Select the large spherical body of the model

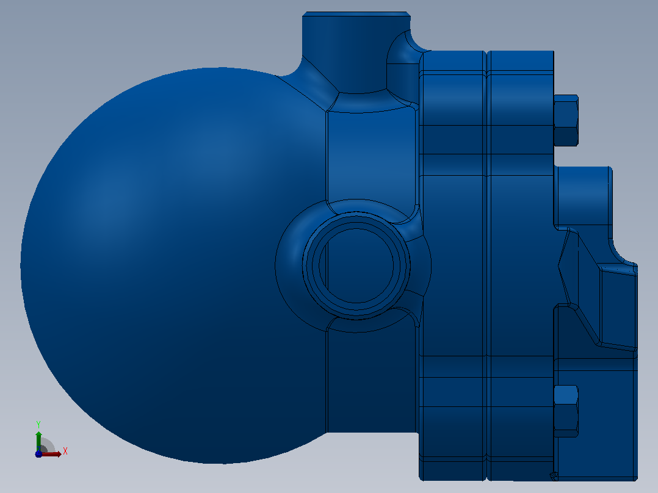coord(173,265)
